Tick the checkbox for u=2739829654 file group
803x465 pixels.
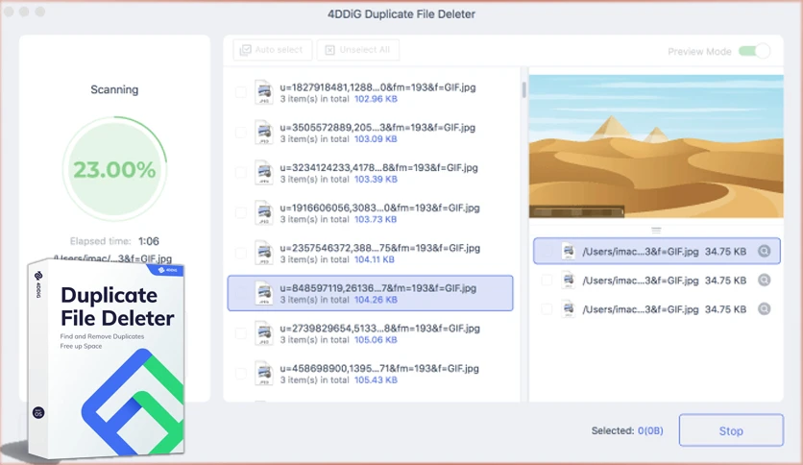[240, 333]
